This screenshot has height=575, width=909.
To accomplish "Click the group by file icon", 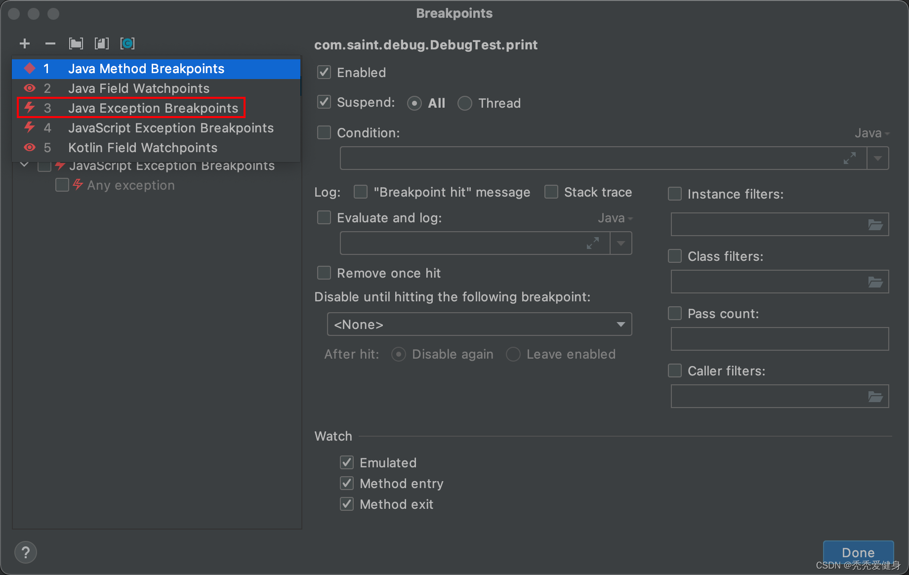I will pos(102,43).
